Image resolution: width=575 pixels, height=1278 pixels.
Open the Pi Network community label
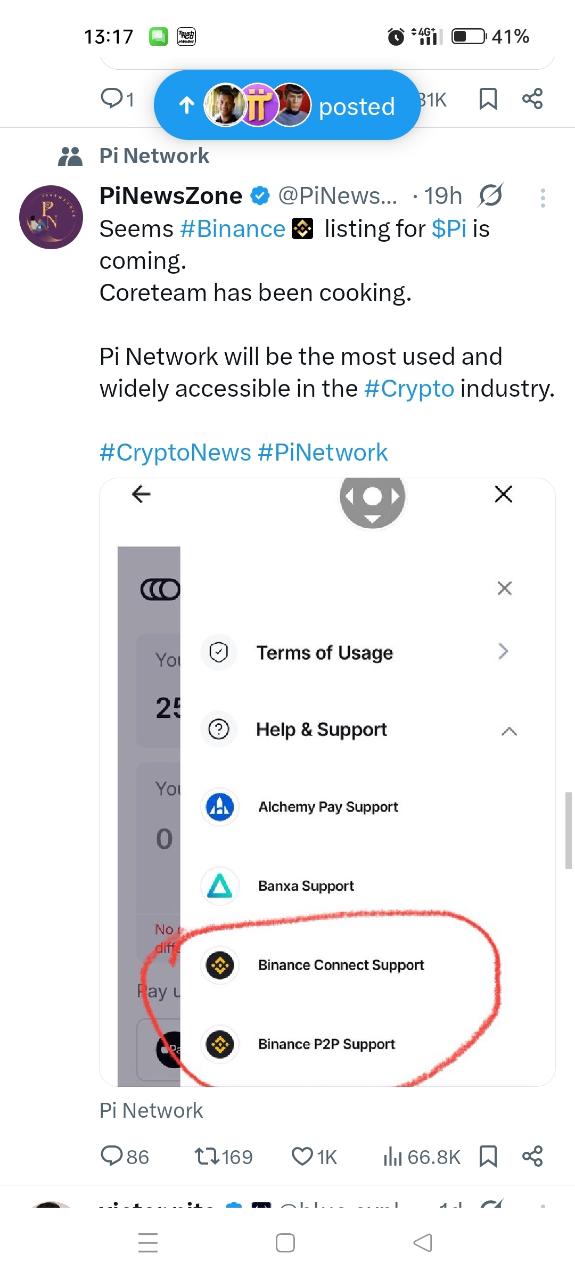[154, 156]
